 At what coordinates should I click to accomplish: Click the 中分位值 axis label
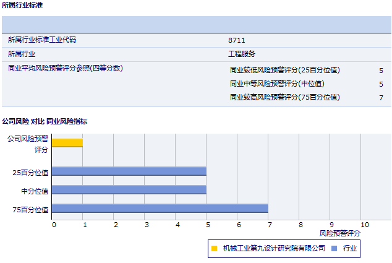(x=35, y=191)
